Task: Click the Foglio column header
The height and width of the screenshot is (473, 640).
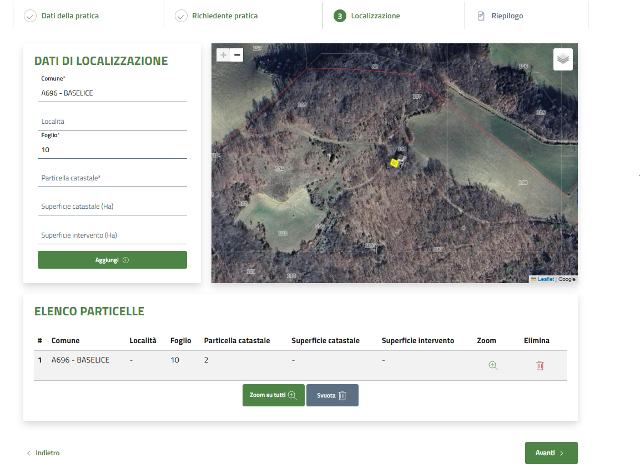Action: pyautogui.click(x=180, y=340)
